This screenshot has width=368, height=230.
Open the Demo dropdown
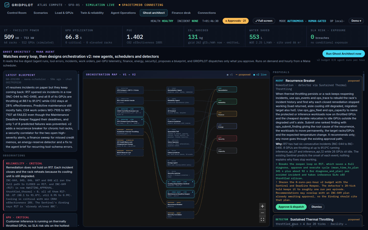356,21
